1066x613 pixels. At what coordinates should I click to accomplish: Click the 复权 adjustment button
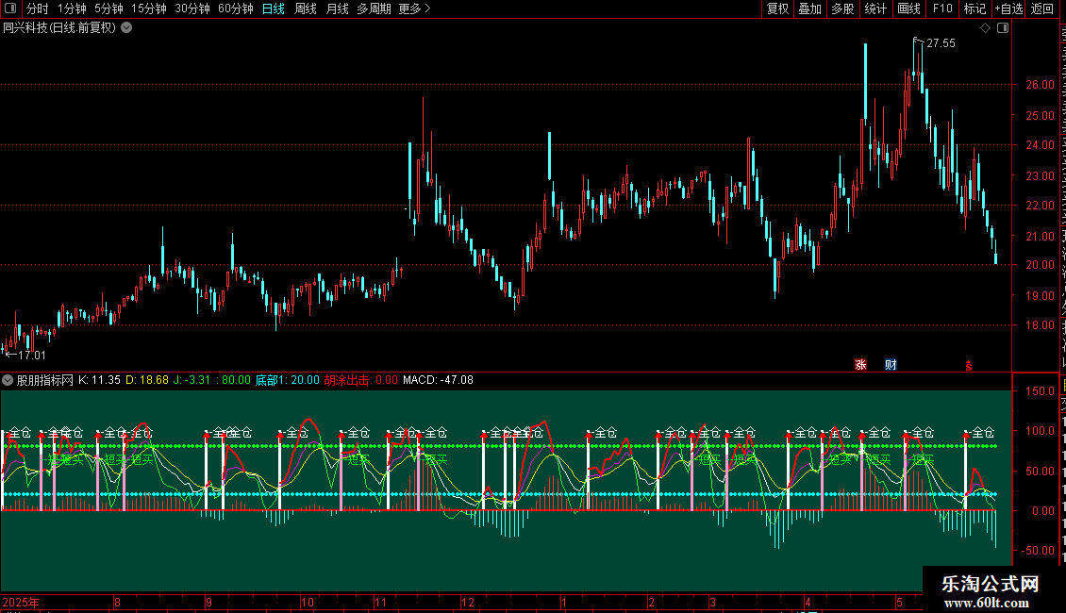point(777,8)
